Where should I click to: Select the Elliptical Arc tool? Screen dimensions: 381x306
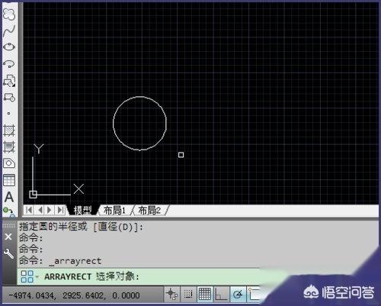click(9, 63)
